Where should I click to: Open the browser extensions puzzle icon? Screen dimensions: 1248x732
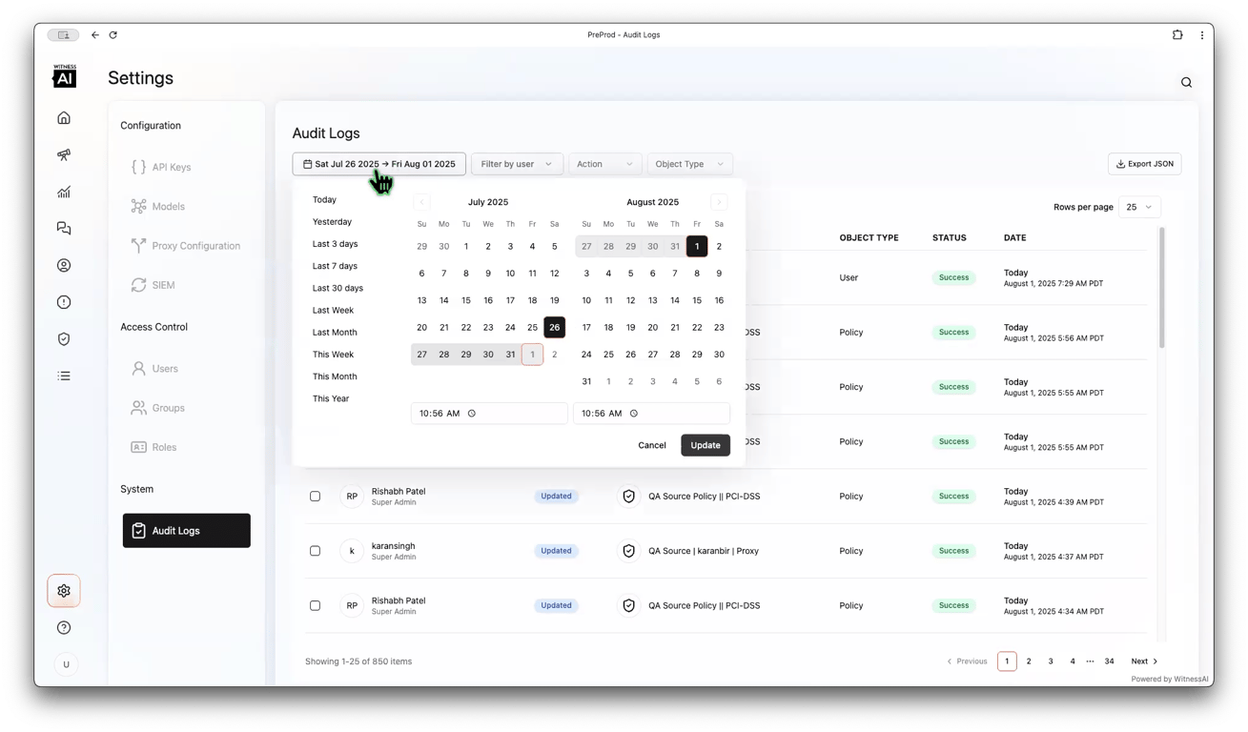(1177, 35)
